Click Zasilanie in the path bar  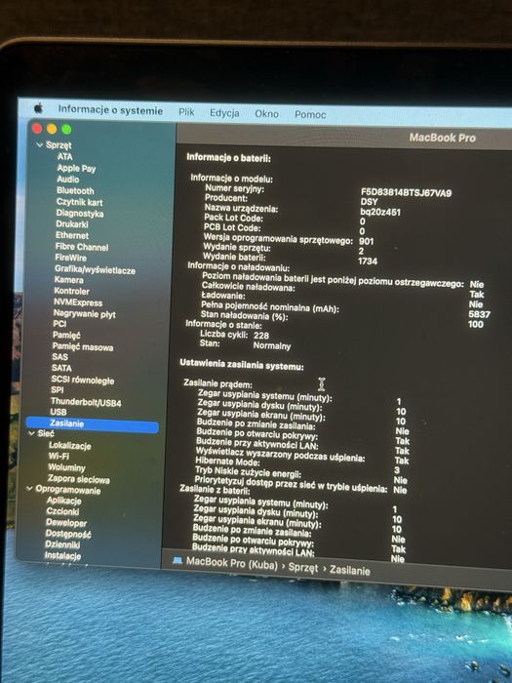tap(349, 570)
